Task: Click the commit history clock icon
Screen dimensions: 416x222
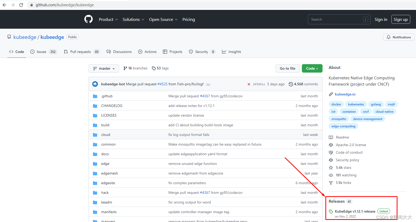Action: point(291,84)
